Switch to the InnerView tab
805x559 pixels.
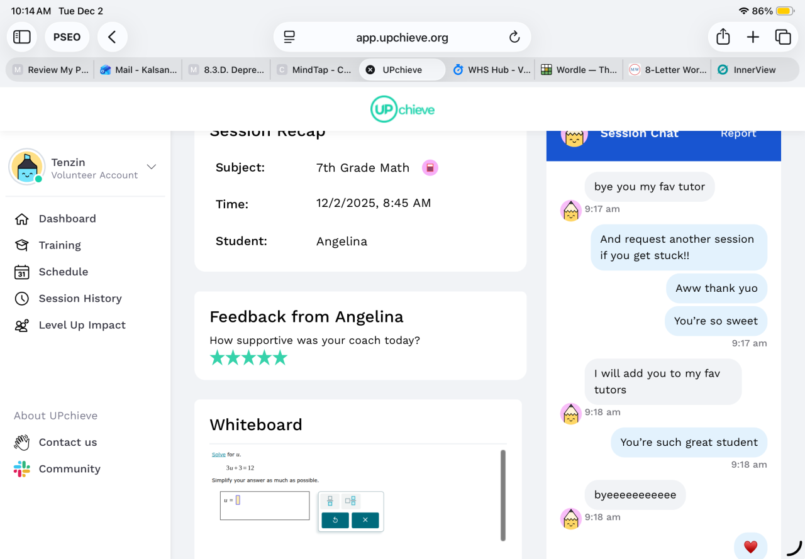click(755, 70)
